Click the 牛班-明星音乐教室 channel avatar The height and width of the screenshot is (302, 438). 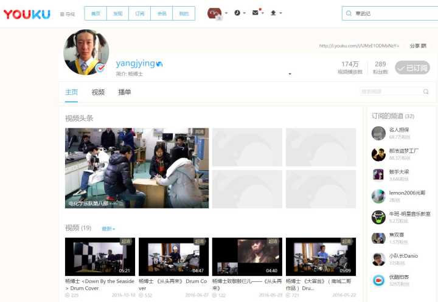tap(378, 217)
